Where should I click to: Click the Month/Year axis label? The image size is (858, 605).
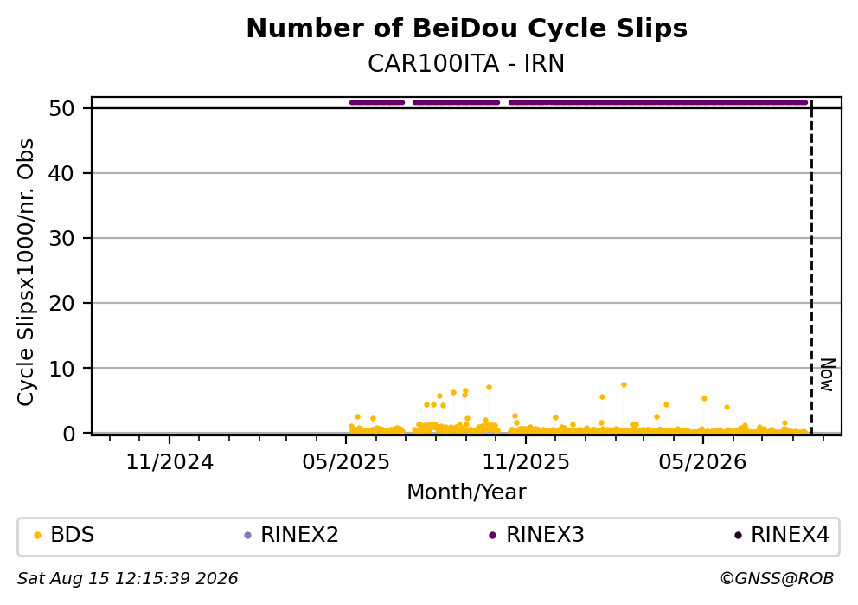[x=466, y=492]
